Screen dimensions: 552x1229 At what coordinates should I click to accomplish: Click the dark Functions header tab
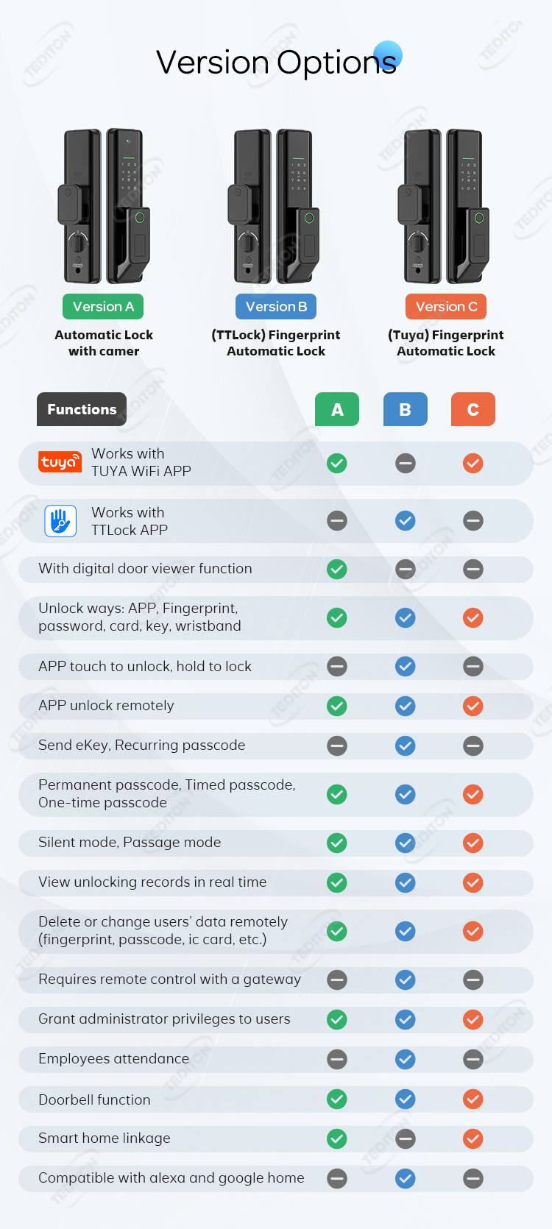point(82,409)
